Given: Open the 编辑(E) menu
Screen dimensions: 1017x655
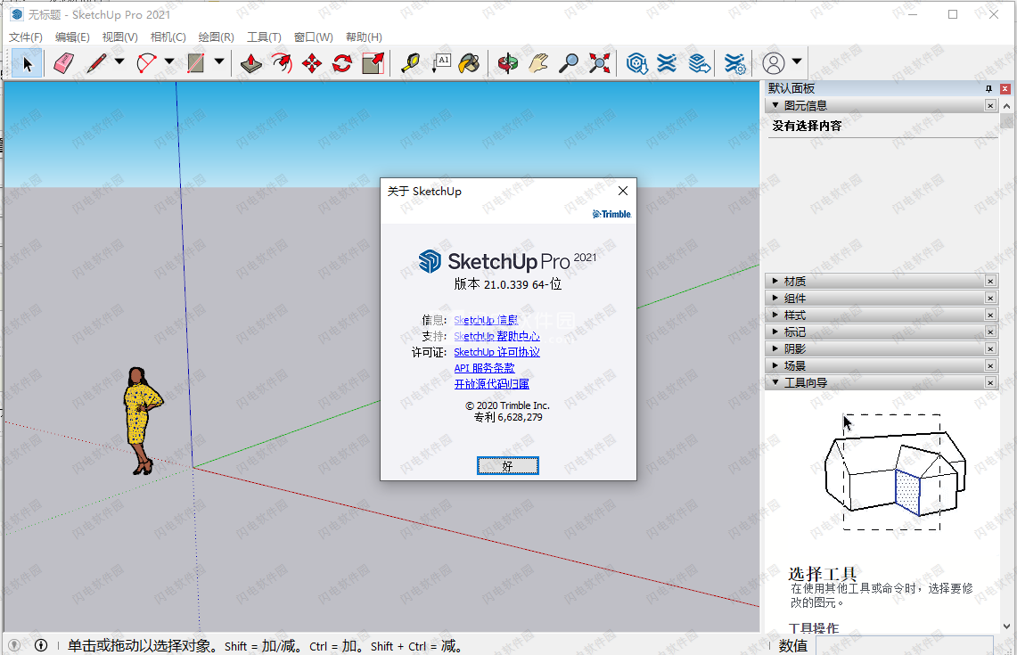Looking at the screenshot, I should pyautogui.click(x=72, y=37).
